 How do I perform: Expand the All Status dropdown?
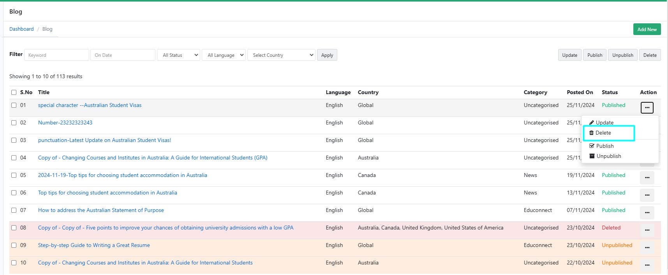(179, 55)
